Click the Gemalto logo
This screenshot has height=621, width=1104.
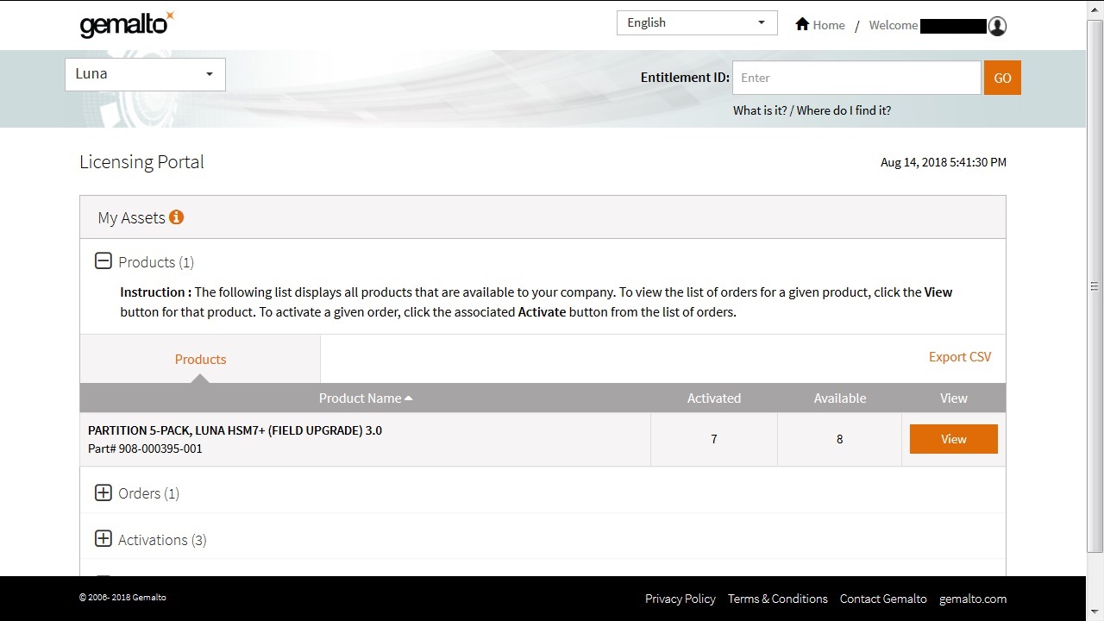point(127,24)
